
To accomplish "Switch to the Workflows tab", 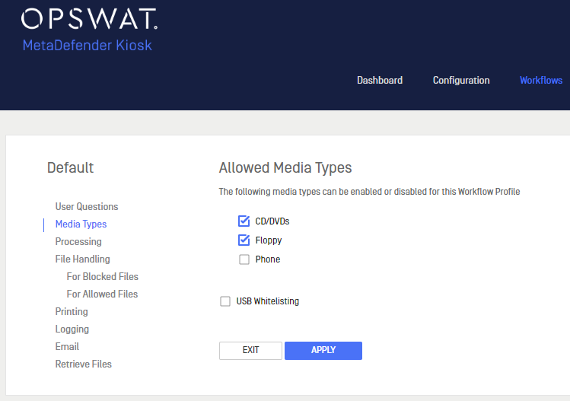I will tap(541, 81).
